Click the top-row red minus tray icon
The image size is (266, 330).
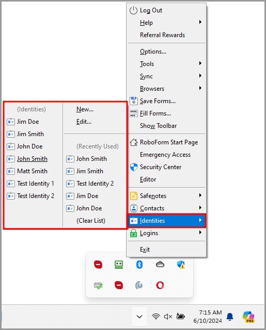[98, 265]
